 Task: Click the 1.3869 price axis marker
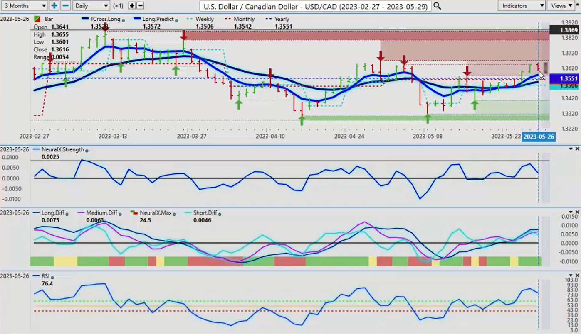click(564, 30)
